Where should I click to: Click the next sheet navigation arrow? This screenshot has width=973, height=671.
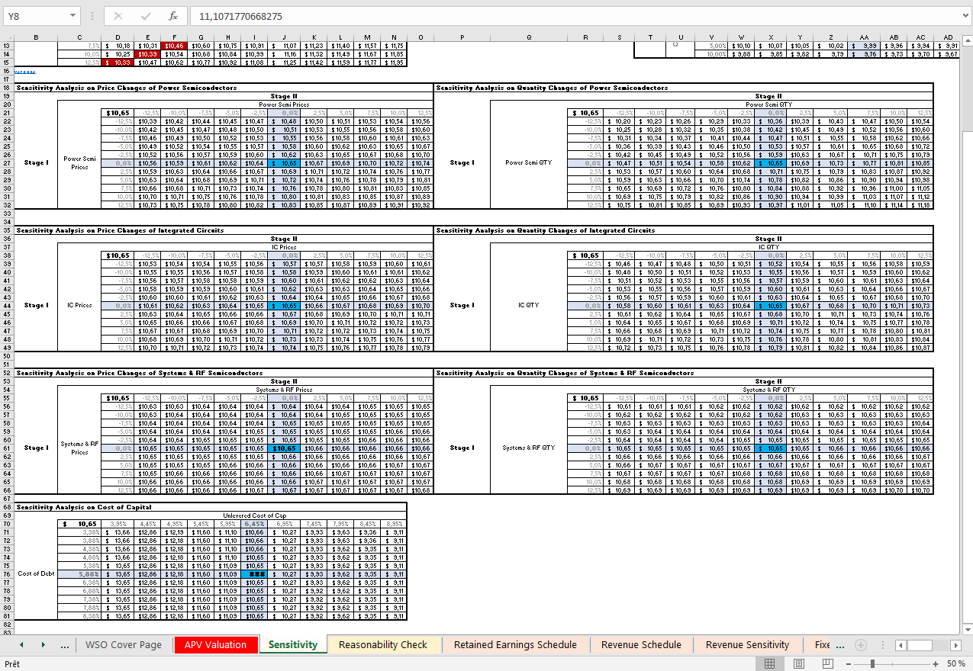tap(43, 644)
